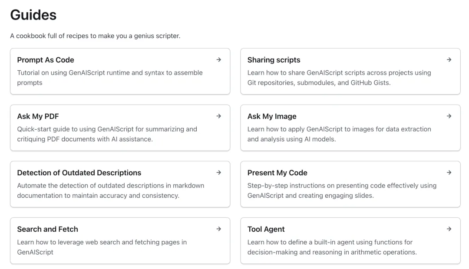Click the Search and Fetch description text
The image size is (469, 269).
tap(102, 247)
